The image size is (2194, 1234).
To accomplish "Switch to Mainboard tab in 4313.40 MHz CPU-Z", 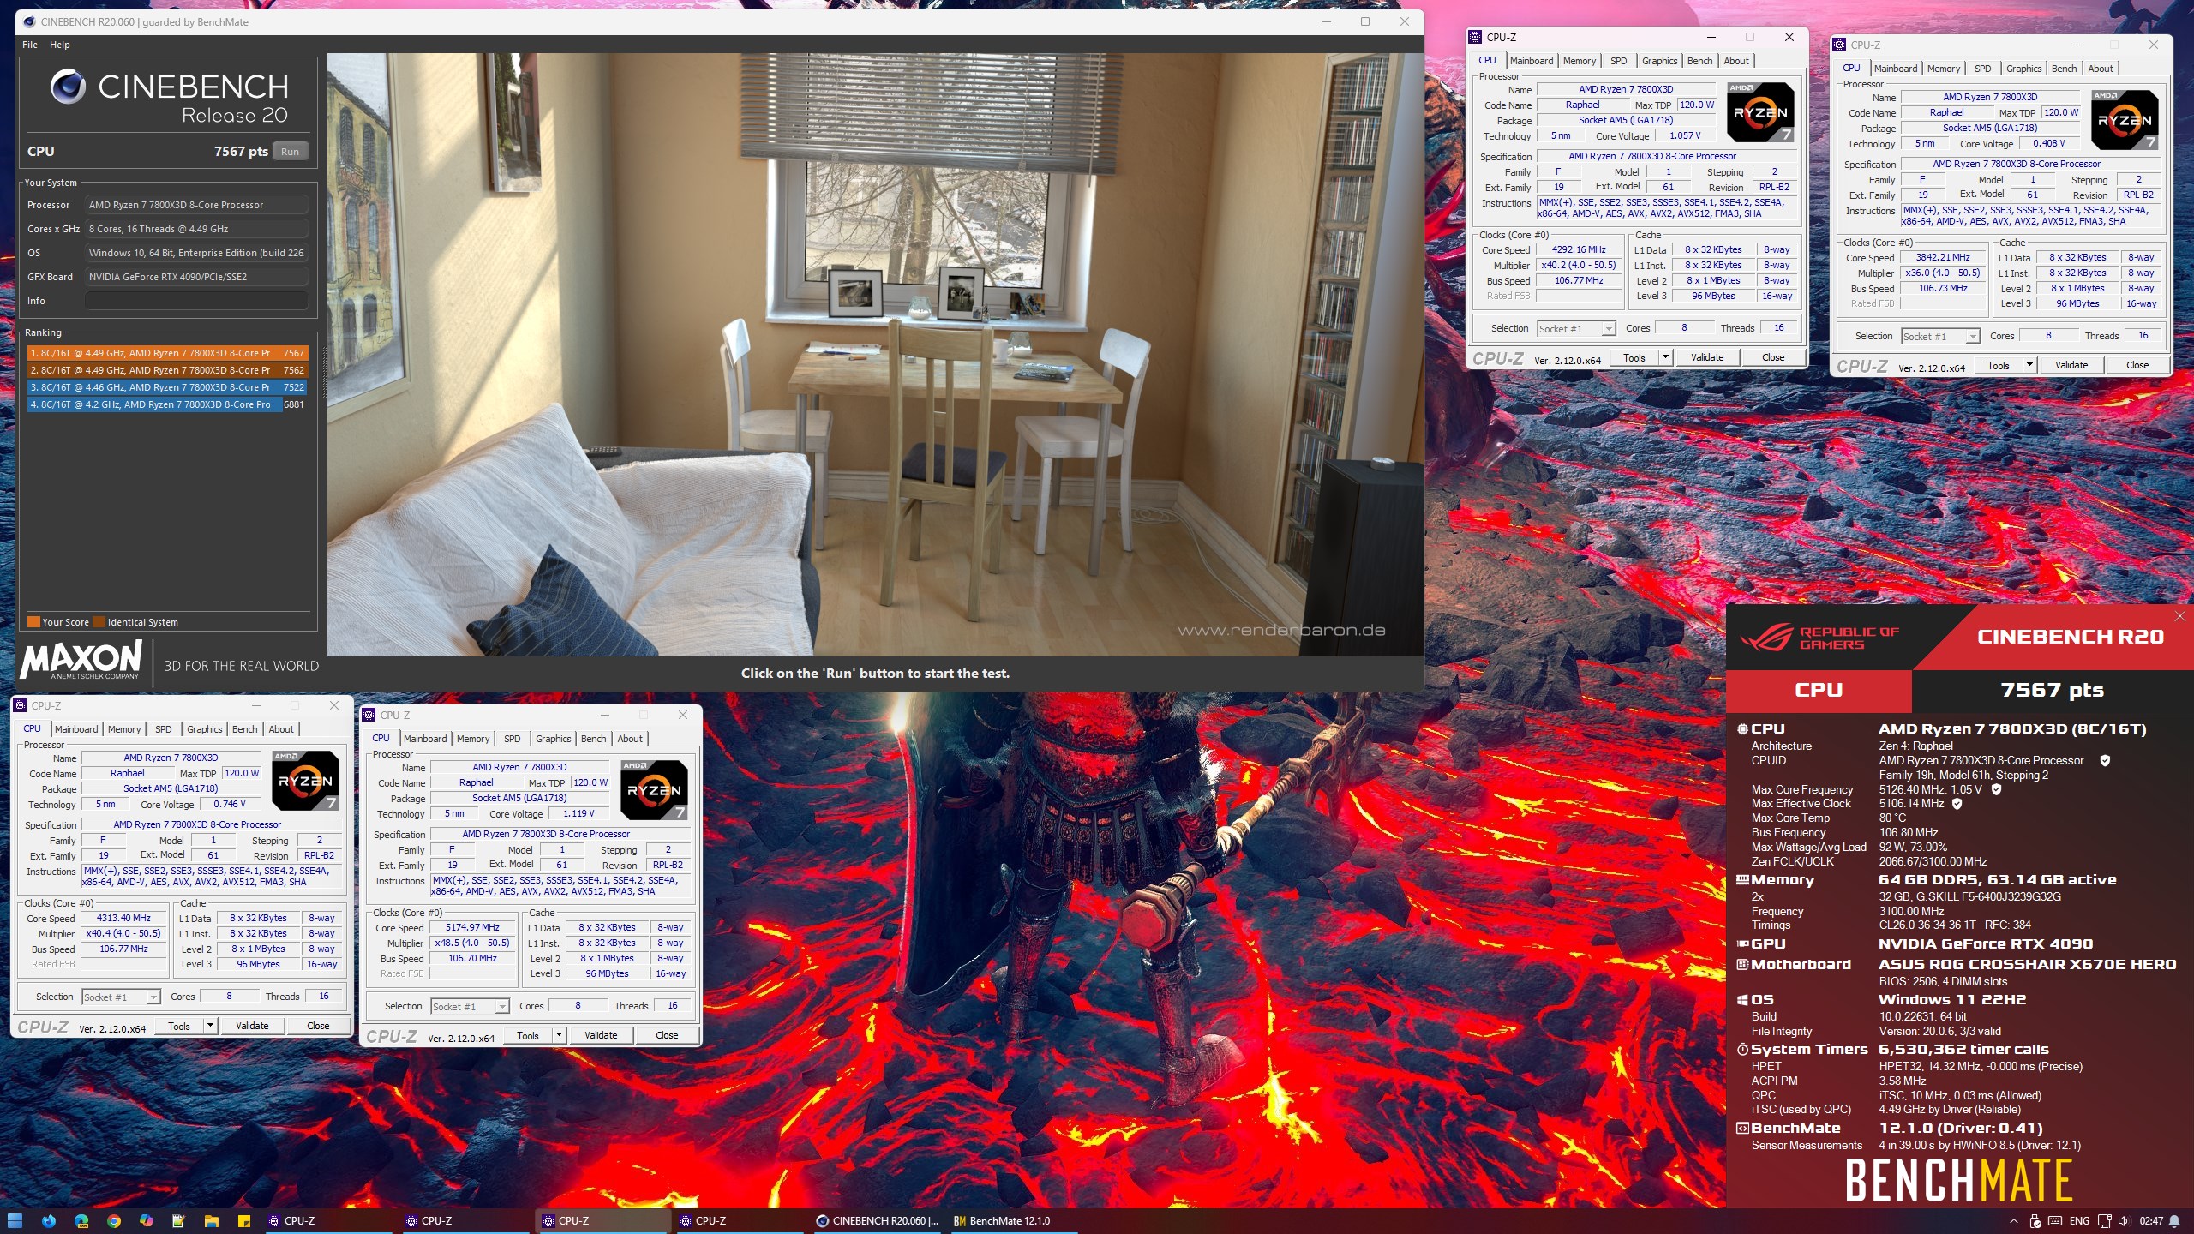I will coord(76,729).
